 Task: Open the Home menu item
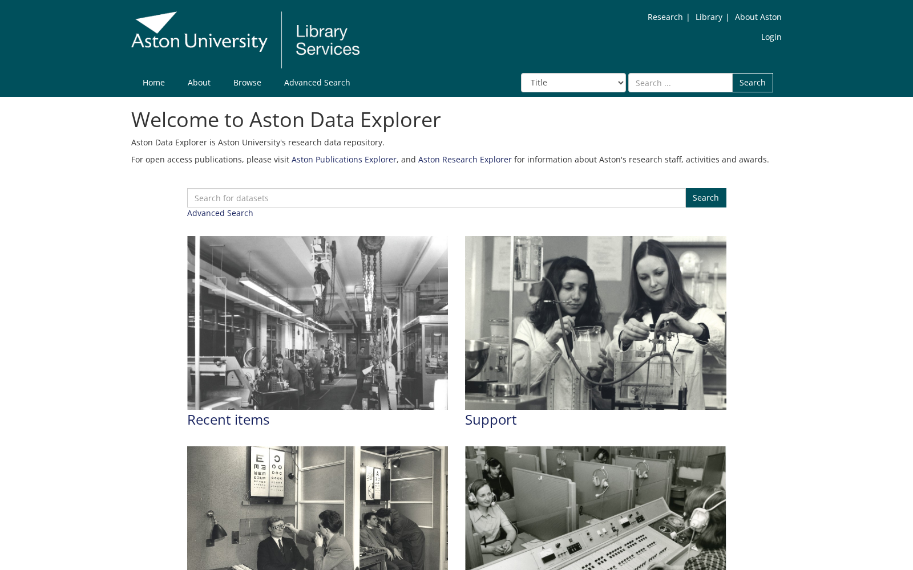pyautogui.click(x=153, y=83)
